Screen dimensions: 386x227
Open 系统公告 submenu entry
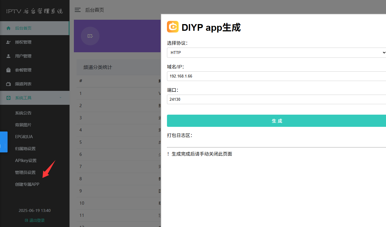pos(23,113)
